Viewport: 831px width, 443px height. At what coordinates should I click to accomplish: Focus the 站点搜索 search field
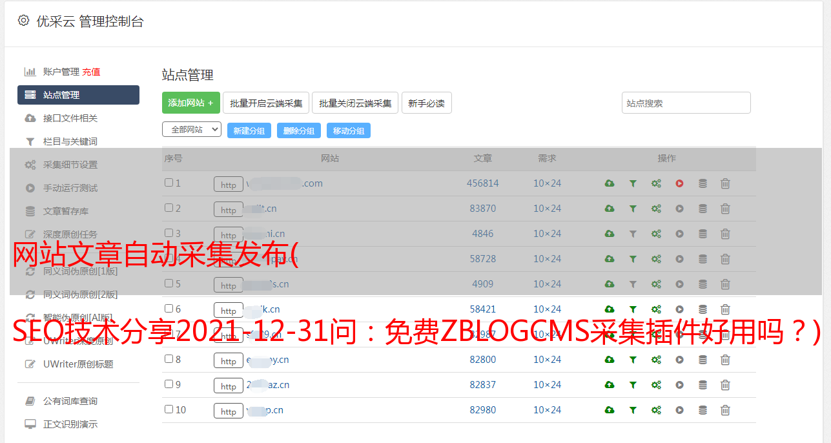coord(686,103)
